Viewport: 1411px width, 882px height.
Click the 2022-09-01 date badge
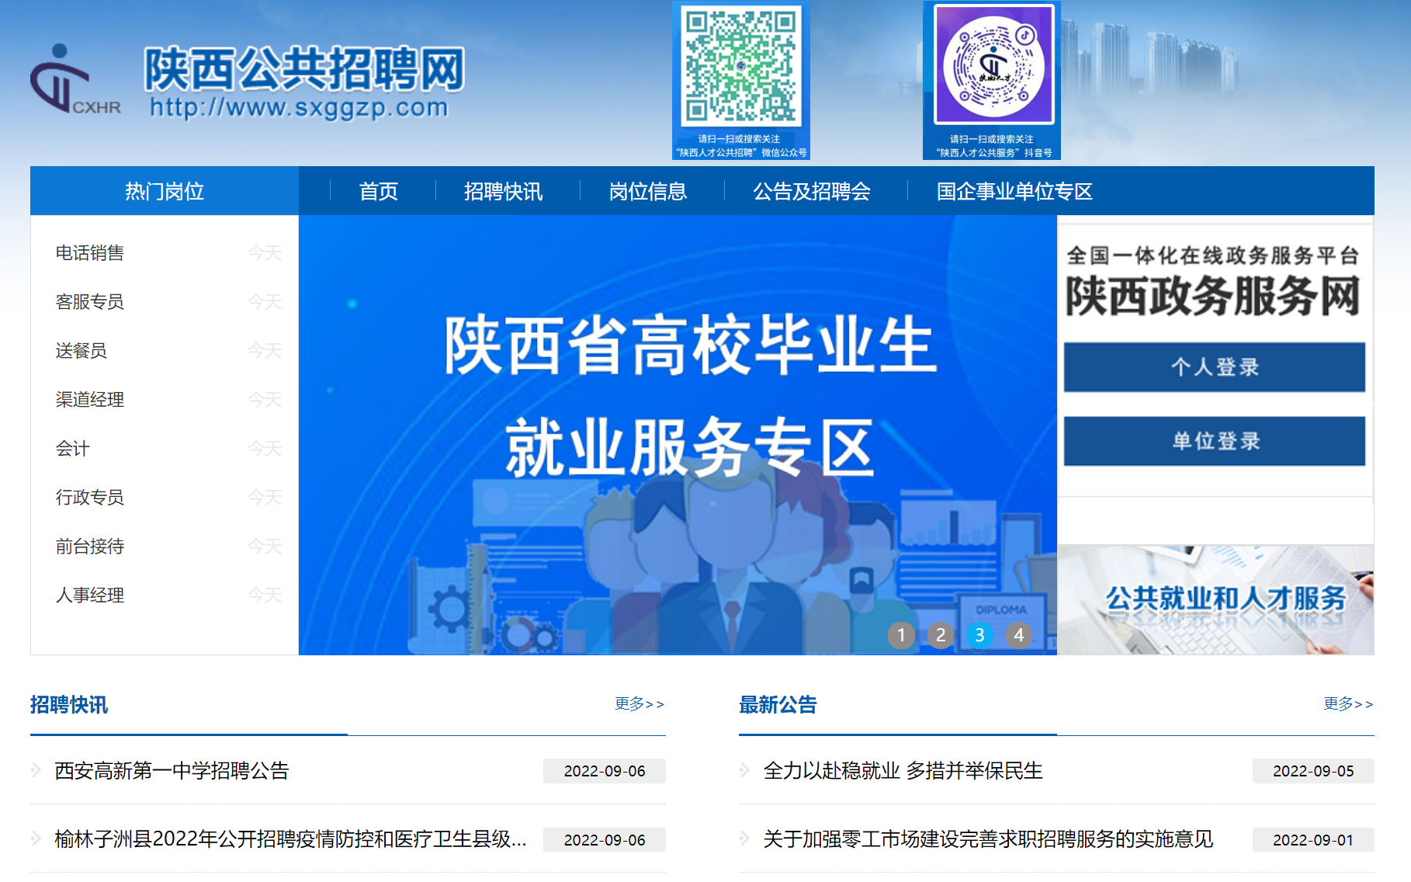(x=1313, y=840)
